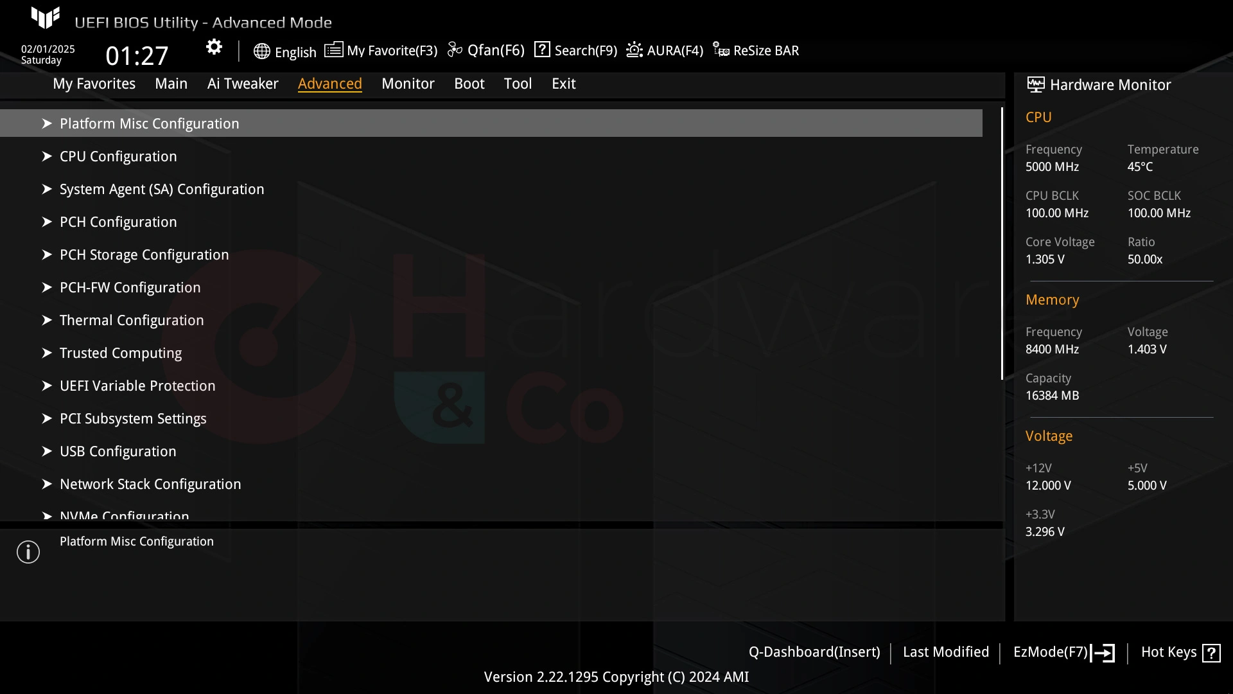Select Monitor tab in menu bar
This screenshot has height=694, width=1233.
[x=407, y=84]
